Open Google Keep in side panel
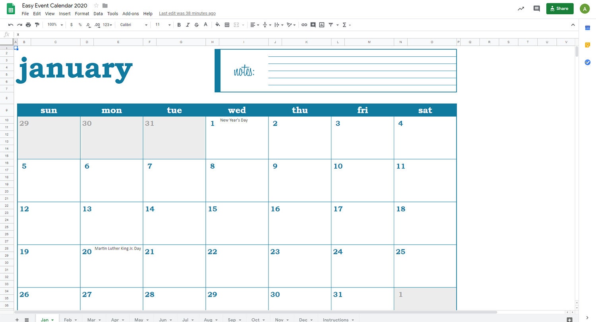Image resolution: width=596 pixels, height=322 pixels. pyautogui.click(x=587, y=45)
